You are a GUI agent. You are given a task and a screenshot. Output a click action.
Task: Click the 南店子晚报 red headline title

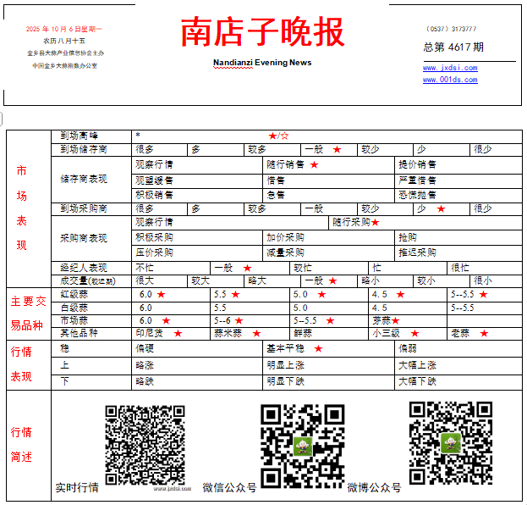tap(262, 33)
